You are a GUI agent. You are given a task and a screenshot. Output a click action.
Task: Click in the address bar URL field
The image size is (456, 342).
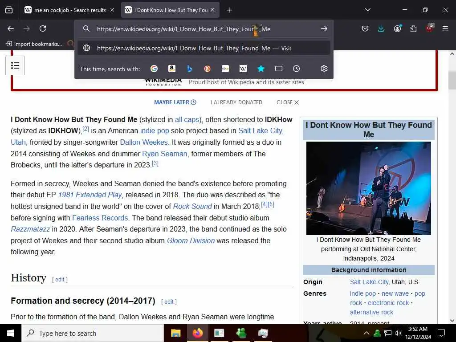[x=204, y=29]
